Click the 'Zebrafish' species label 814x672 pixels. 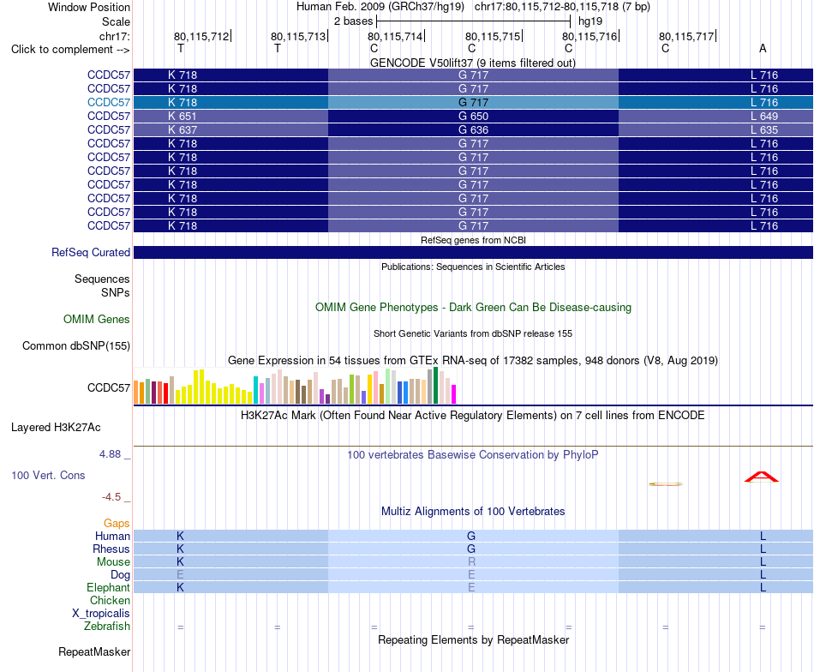107,626
